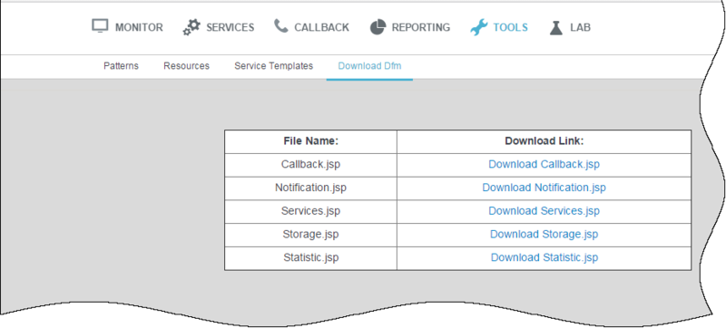The width and height of the screenshot is (726, 328).
Task: Click the Lab flask icon
Action: (x=556, y=27)
